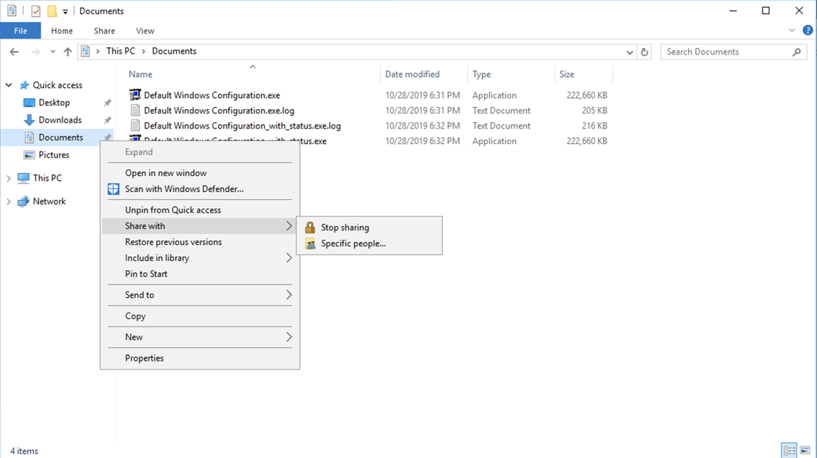Click the Back navigation arrow
The height and width of the screenshot is (458, 817).
[x=14, y=52]
